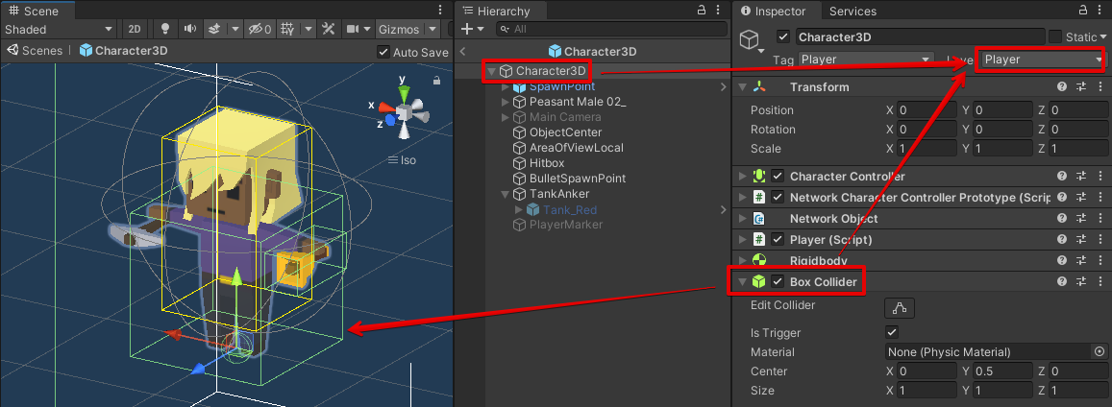Disable Character Controller component checkbox
1112x407 pixels.
778,177
